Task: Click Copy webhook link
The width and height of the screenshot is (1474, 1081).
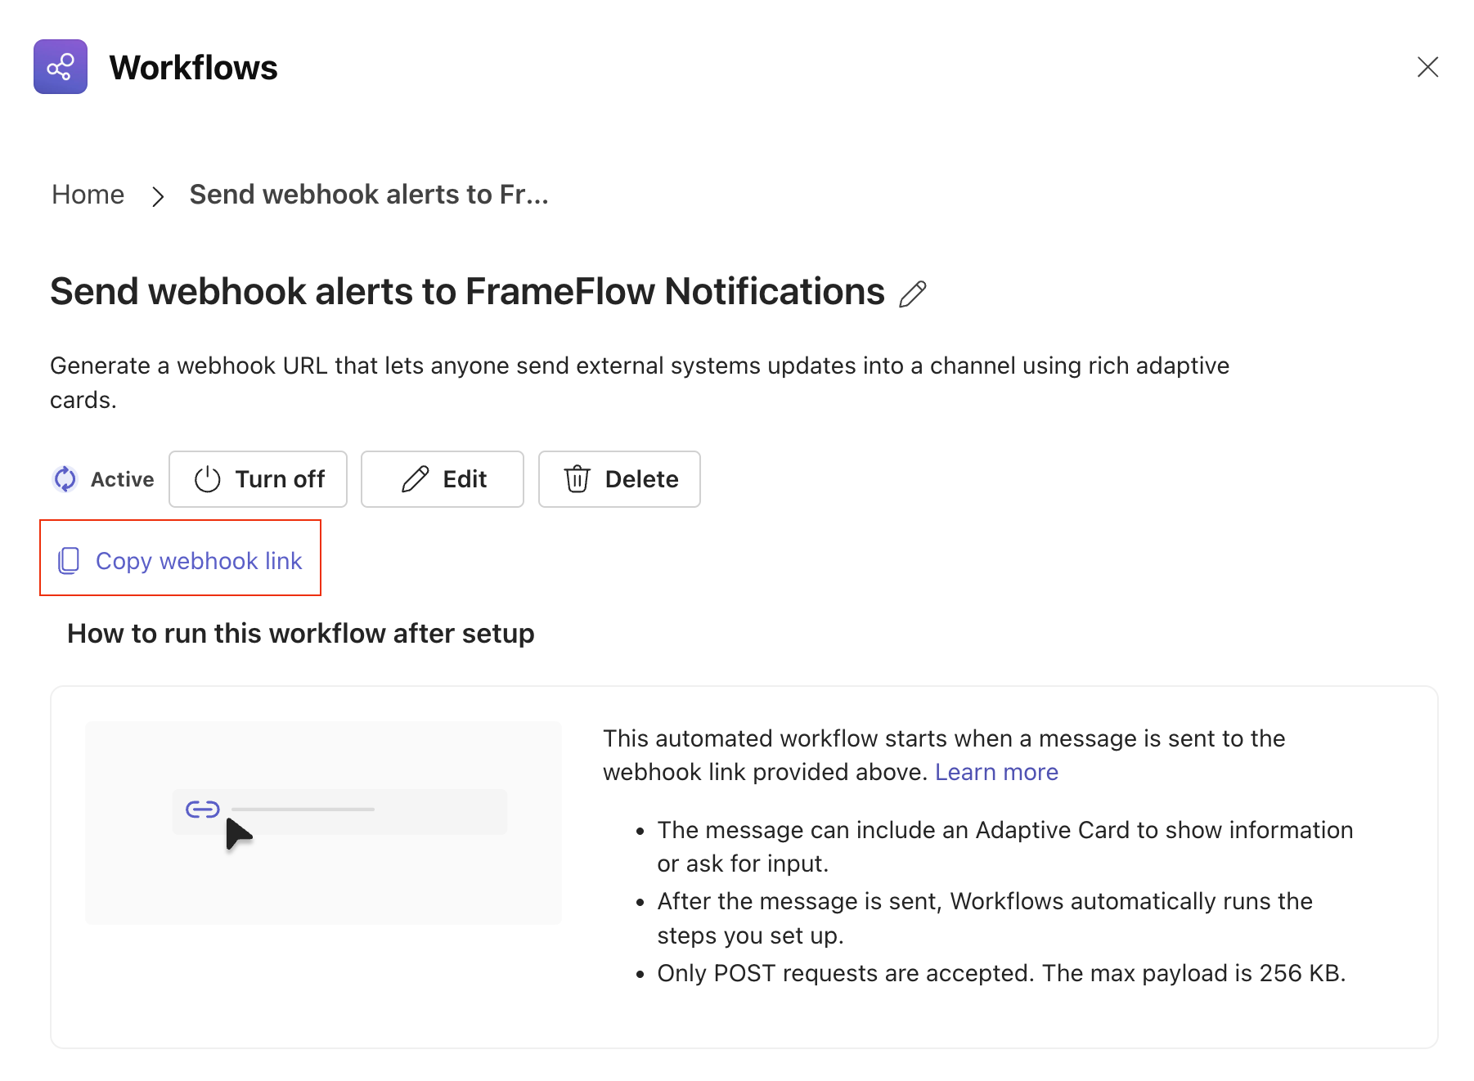Action: tap(198, 561)
